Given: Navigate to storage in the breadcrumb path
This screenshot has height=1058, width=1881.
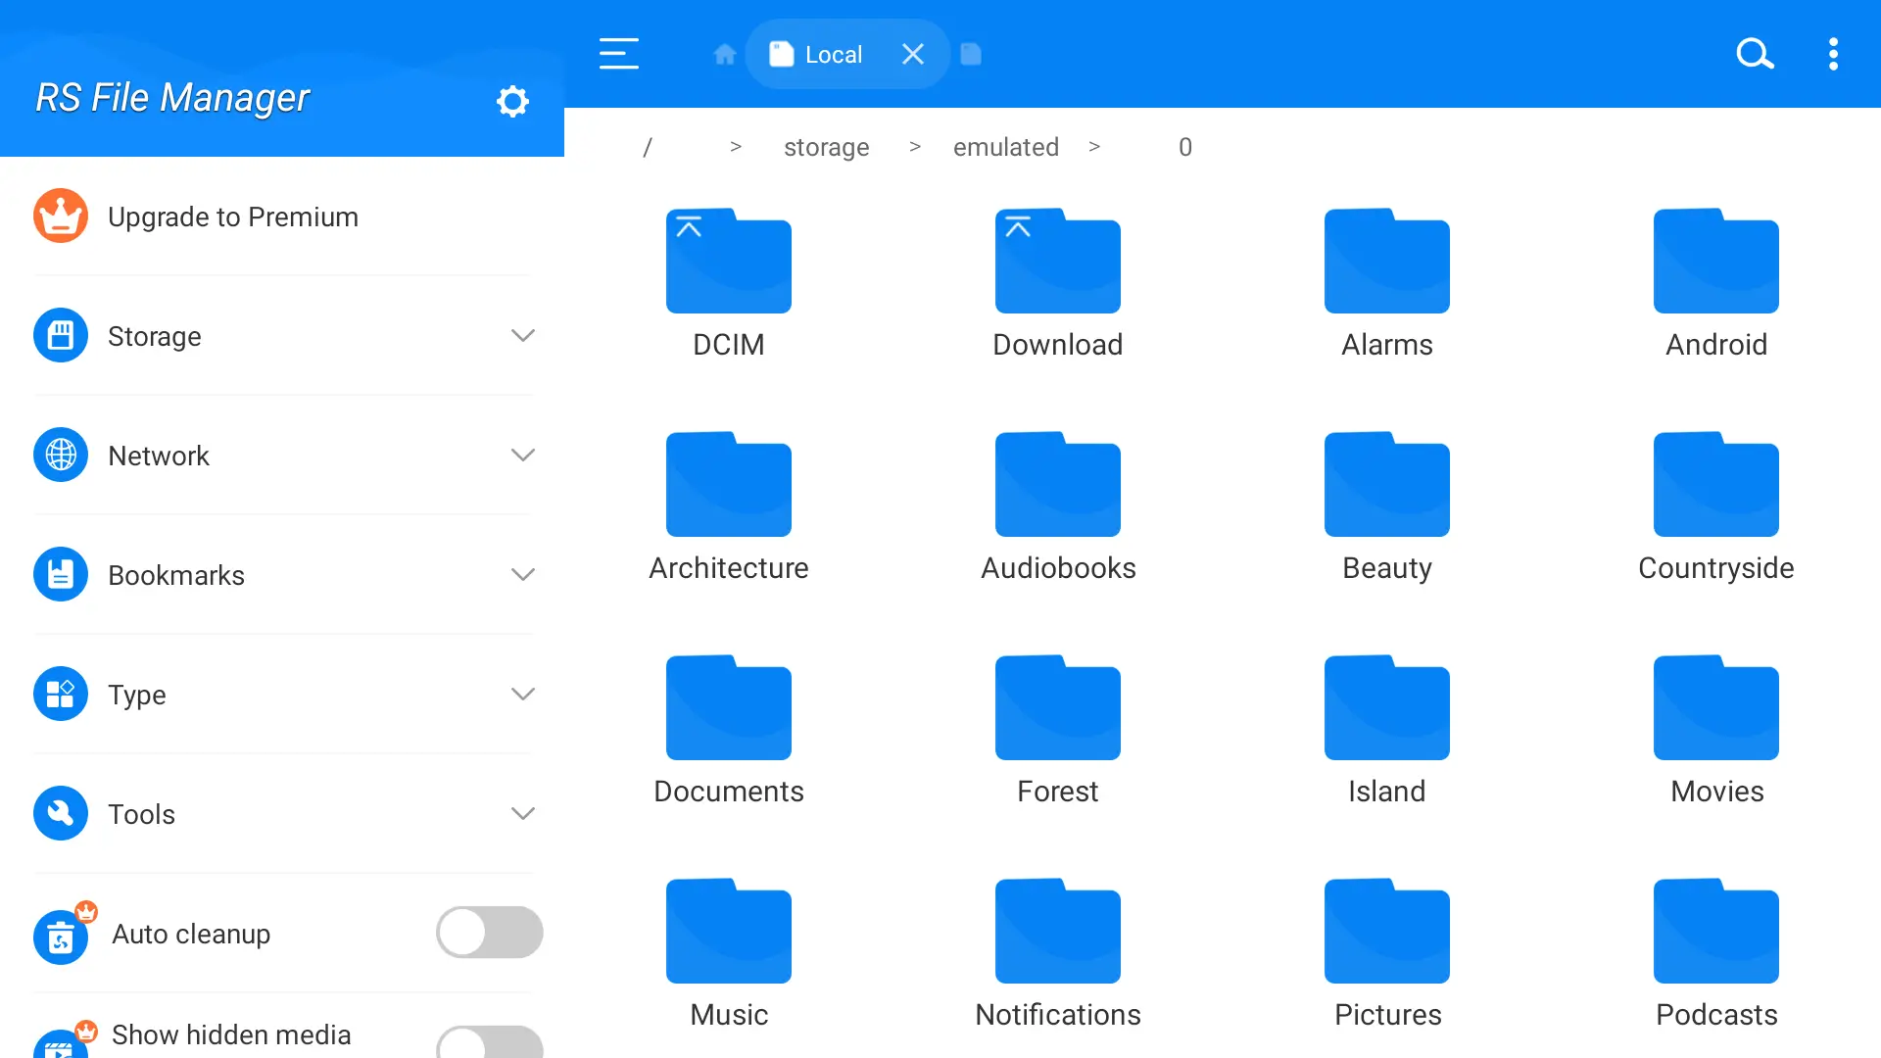Looking at the screenshot, I should (826, 147).
